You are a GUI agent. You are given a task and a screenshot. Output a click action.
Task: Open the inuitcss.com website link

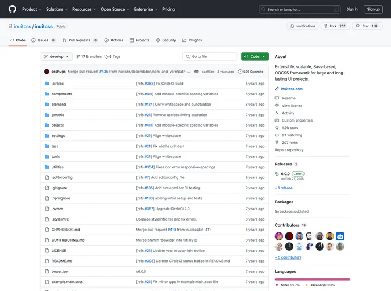click(292, 89)
